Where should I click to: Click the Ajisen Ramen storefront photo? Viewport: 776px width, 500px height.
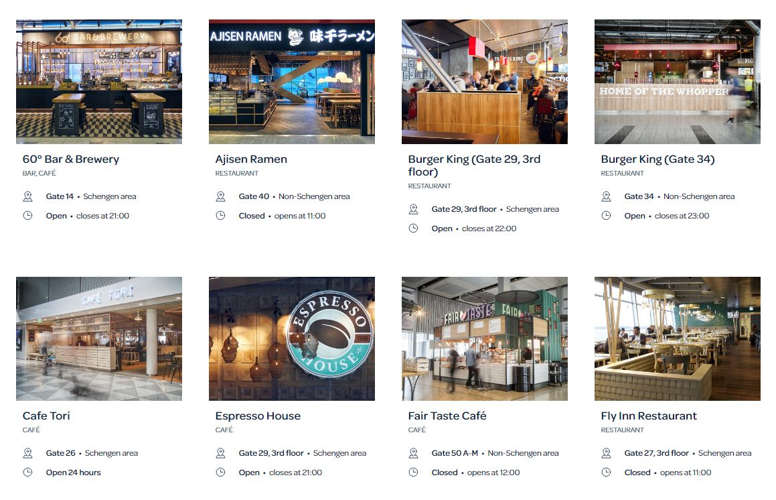pyautogui.click(x=292, y=82)
